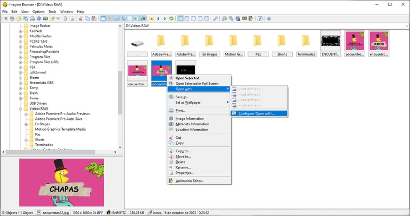The width and height of the screenshot is (410, 216).
Task: Open the Tools menu
Action: coord(52,11)
